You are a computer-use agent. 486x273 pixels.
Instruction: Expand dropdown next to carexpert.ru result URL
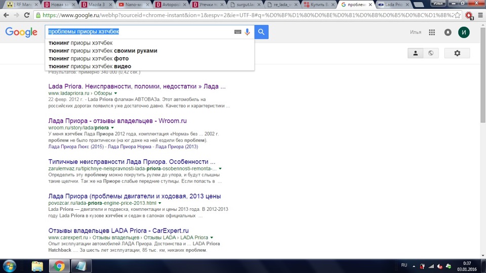point(212,238)
